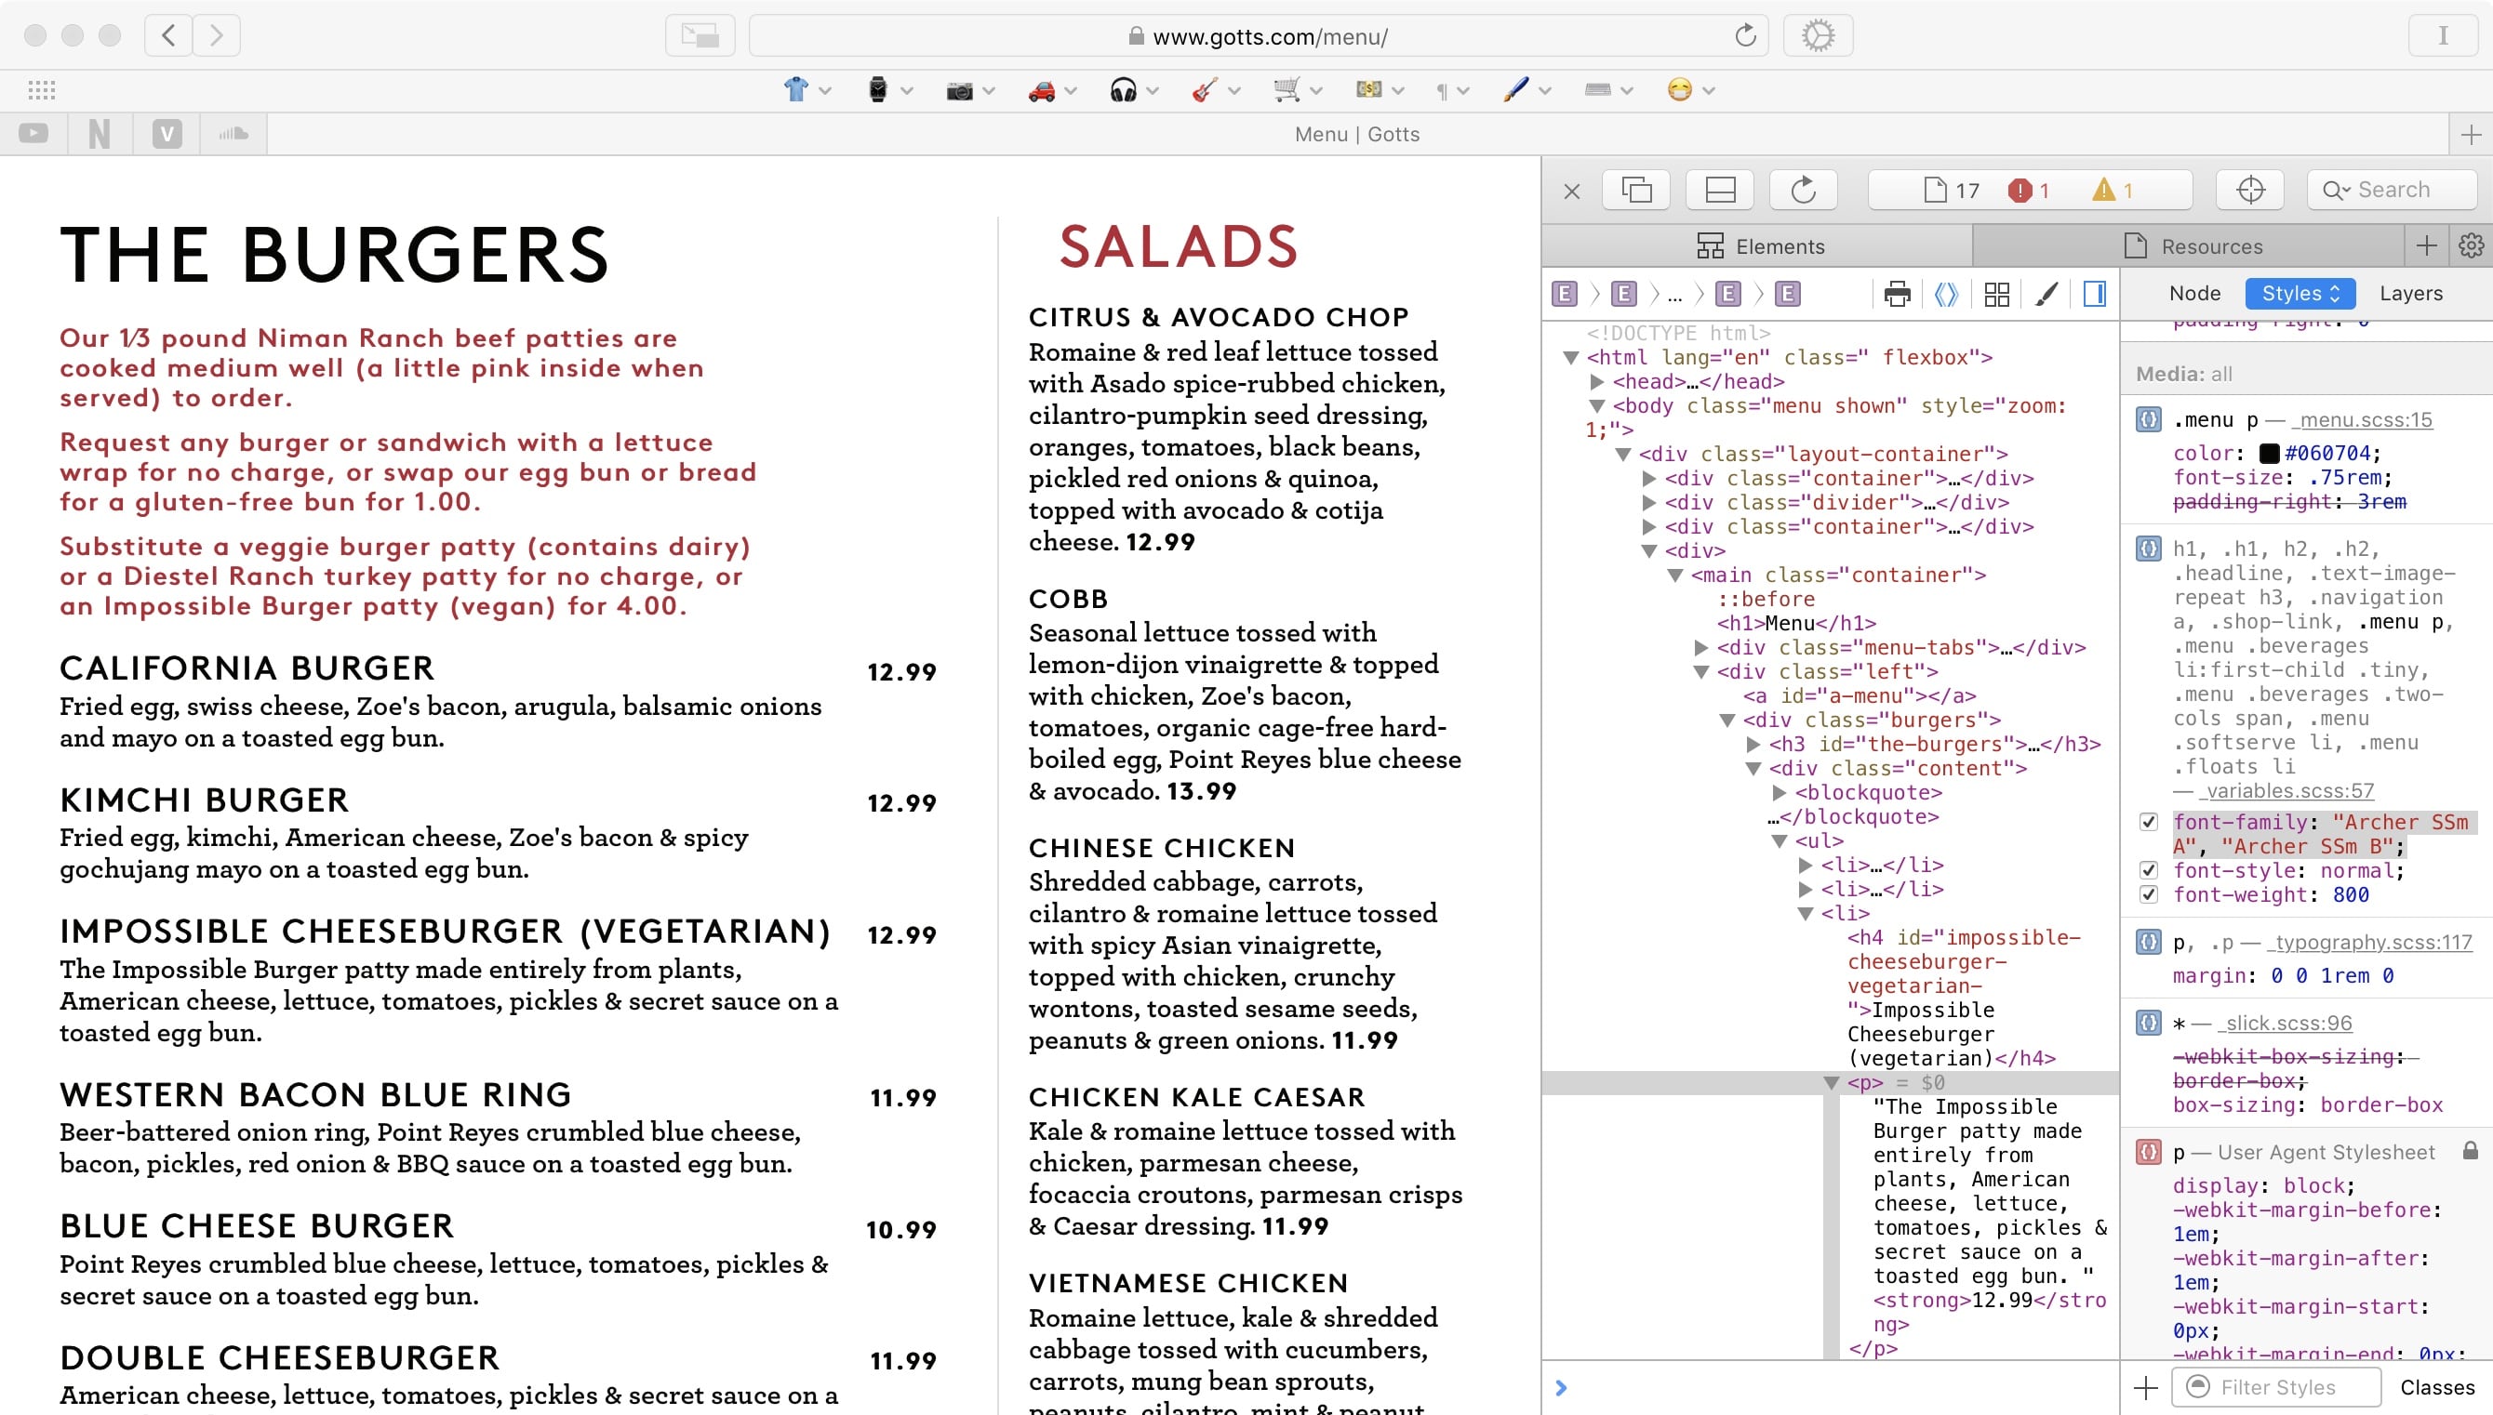The width and height of the screenshot is (2493, 1415).
Task: Click the show all bookmarks grid icon
Action: (41, 89)
